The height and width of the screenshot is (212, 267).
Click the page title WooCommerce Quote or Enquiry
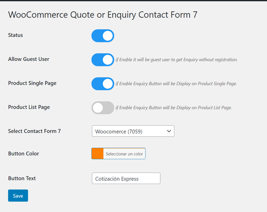(103, 15)
